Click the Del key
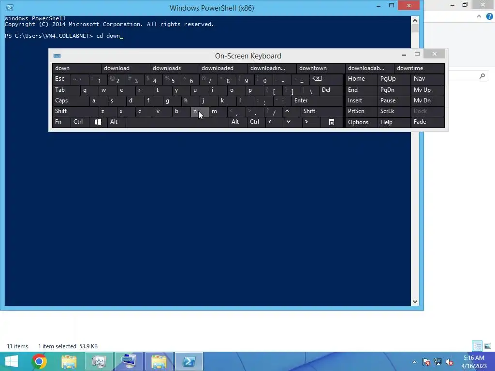The image size is (495, 371). point(331,90)
